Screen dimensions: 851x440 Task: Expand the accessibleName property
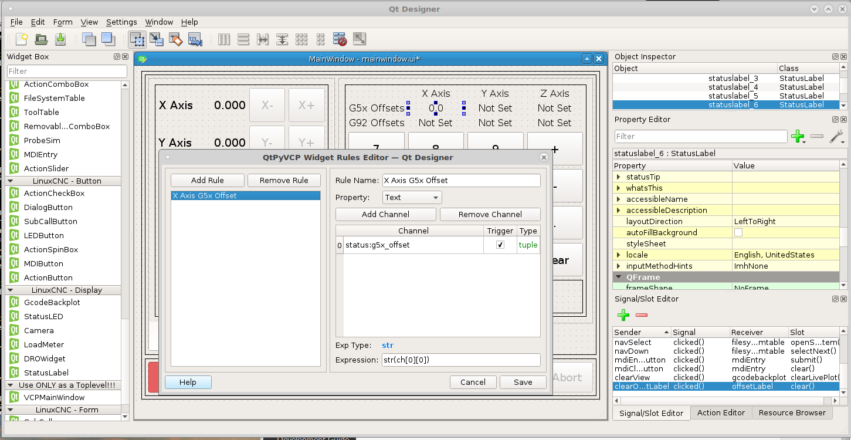point(619,199)
